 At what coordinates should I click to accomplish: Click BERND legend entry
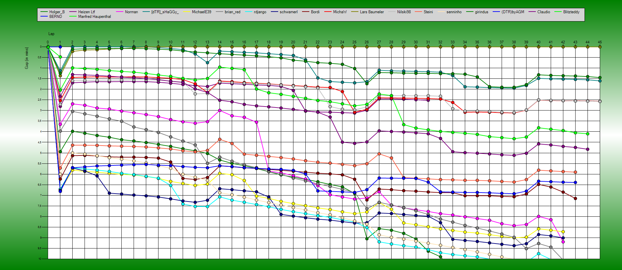pyautogui.click(x=55, y=17)
